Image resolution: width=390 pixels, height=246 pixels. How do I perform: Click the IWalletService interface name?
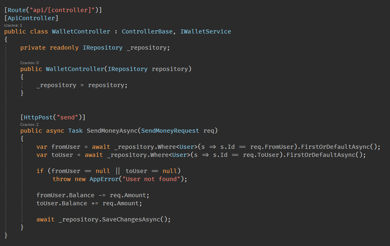coord(205,31)
